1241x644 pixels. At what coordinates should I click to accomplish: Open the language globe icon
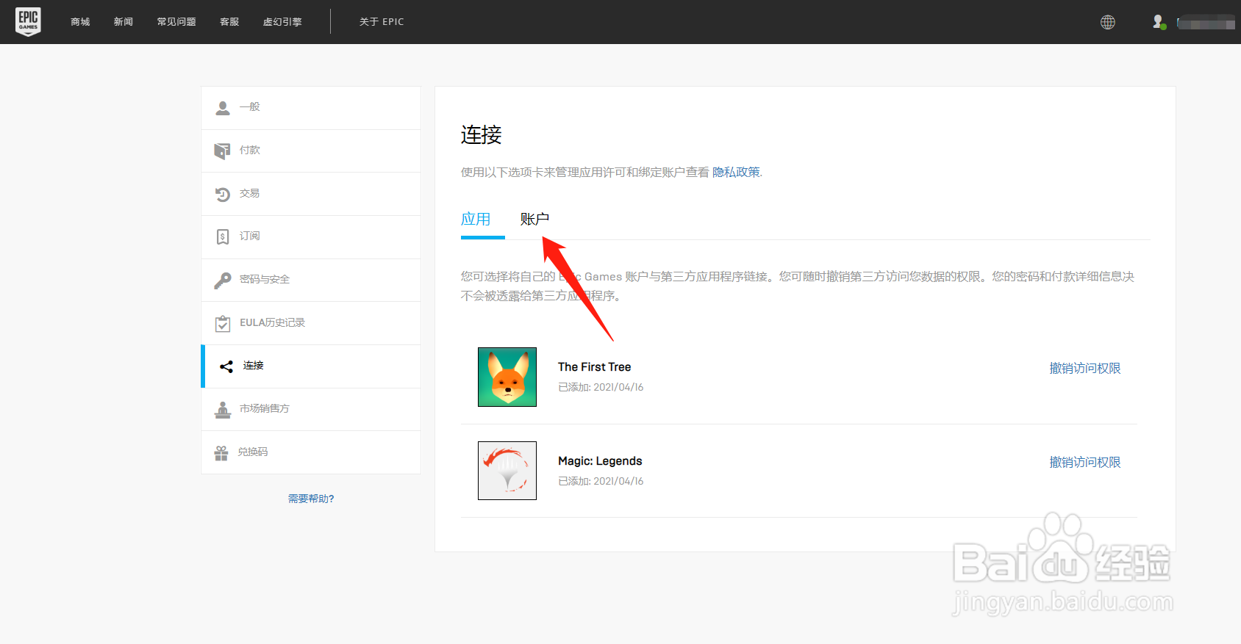point(1108,22)
